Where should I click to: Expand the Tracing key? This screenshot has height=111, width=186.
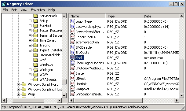(30, 45)
